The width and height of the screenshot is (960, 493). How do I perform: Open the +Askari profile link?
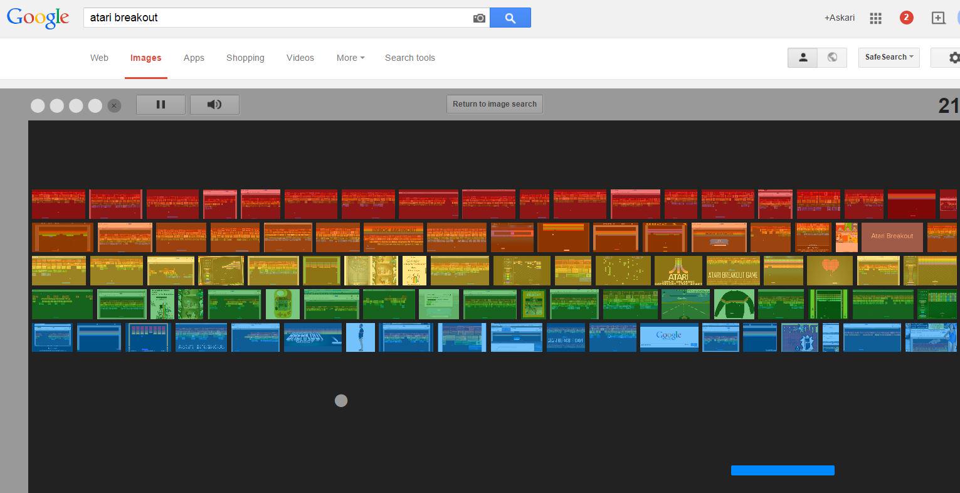point(840,18)
